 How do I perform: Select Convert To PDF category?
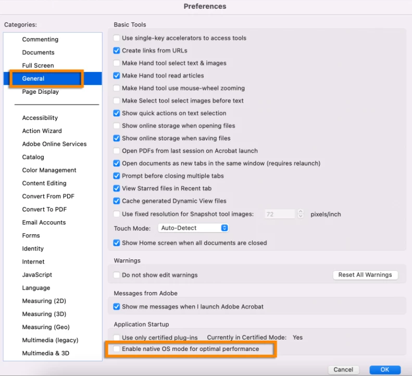[x=44, y=209]
